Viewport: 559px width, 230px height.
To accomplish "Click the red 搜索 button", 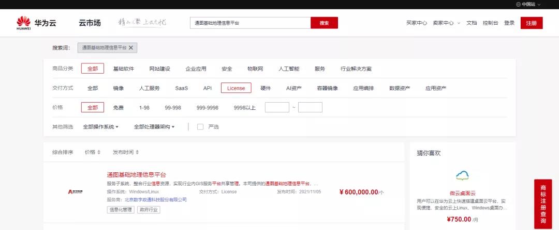I will (324, 23).
